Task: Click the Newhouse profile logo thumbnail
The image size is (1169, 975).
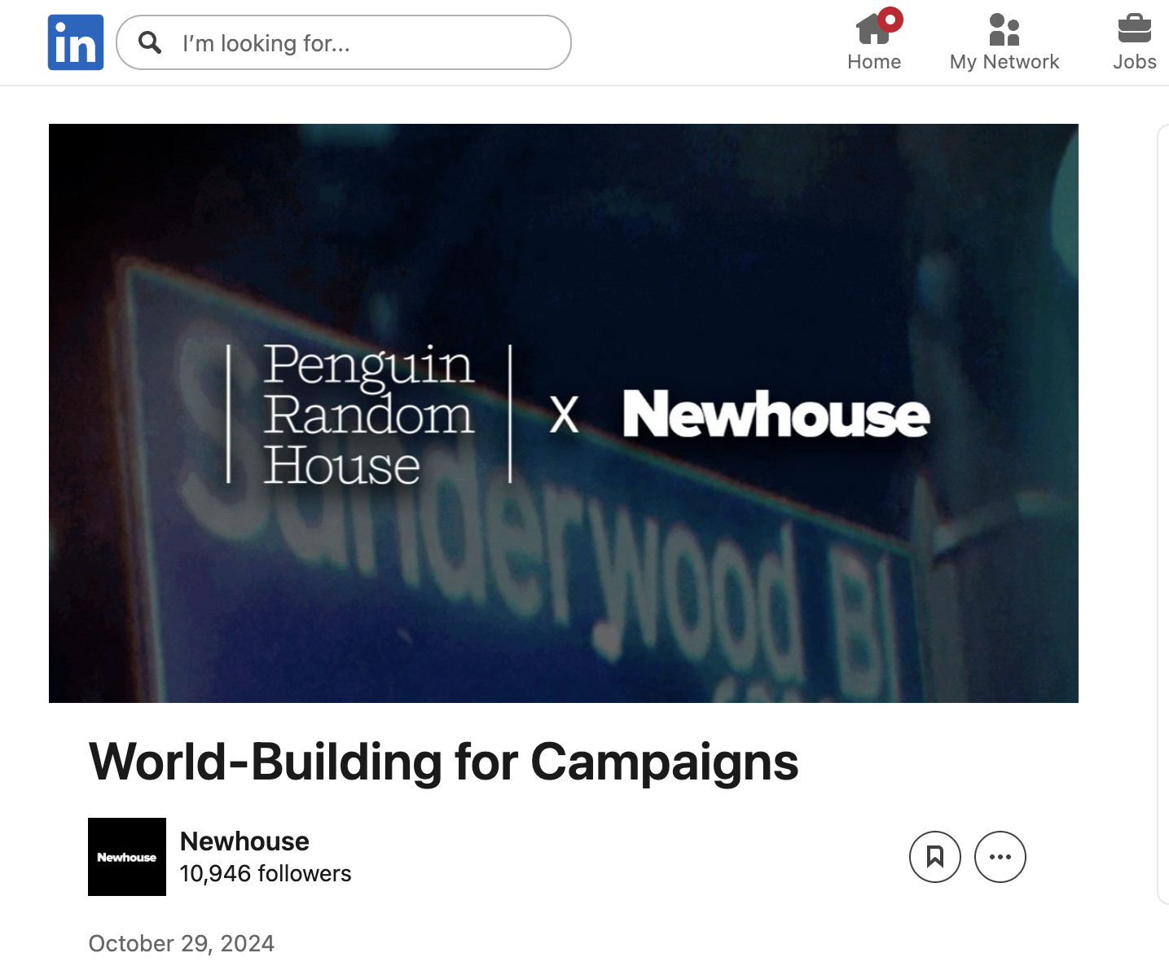Action: coord(127,857)
